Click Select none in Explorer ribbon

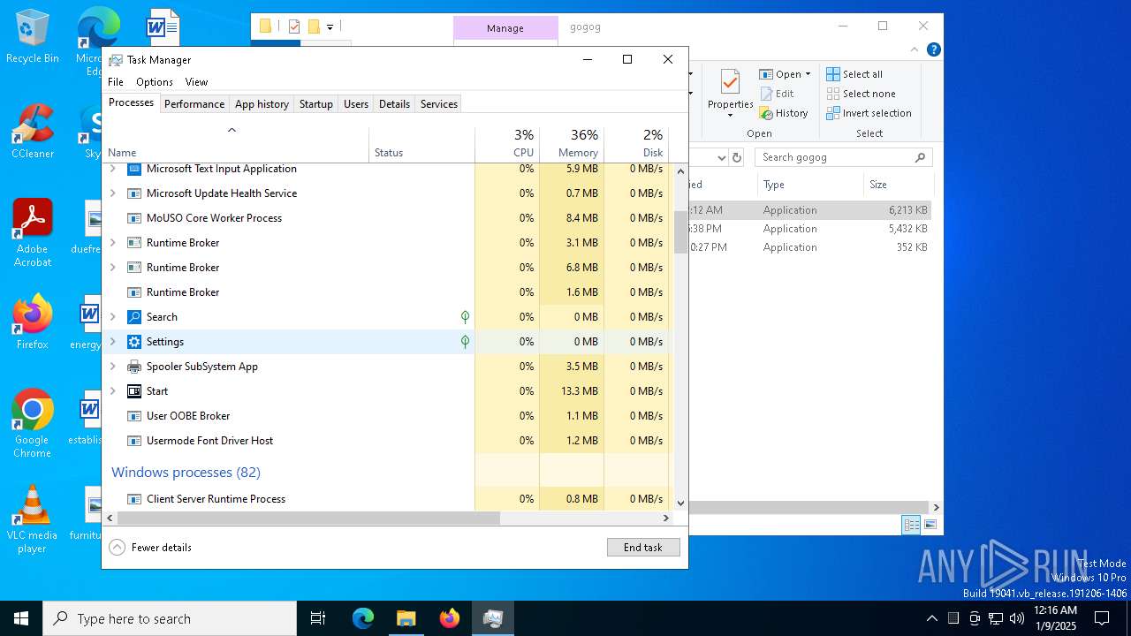(x=862, y=94)
